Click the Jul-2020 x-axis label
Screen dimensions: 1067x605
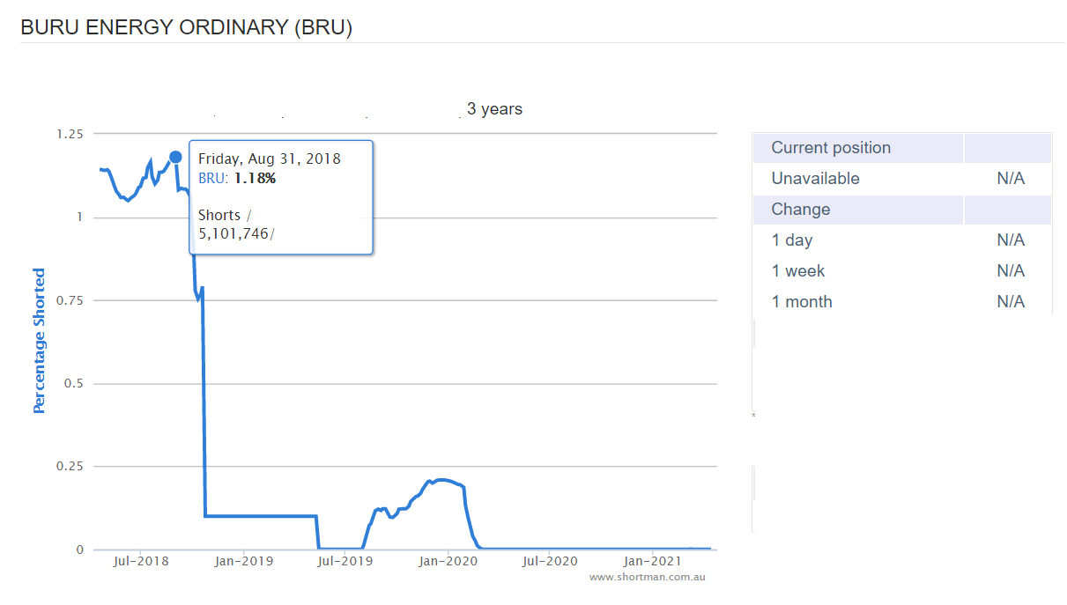549,561
